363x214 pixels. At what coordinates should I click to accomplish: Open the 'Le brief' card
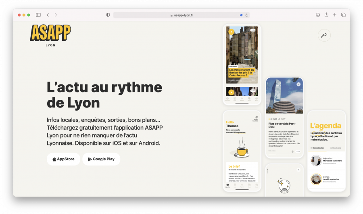pyautogui.click(x=242, y=172)
